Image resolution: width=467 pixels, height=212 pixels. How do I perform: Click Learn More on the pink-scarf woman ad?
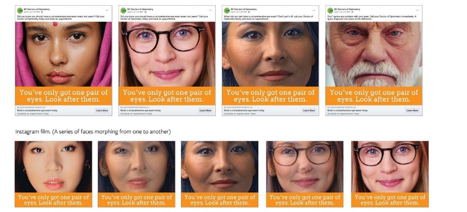click(102, 110)
